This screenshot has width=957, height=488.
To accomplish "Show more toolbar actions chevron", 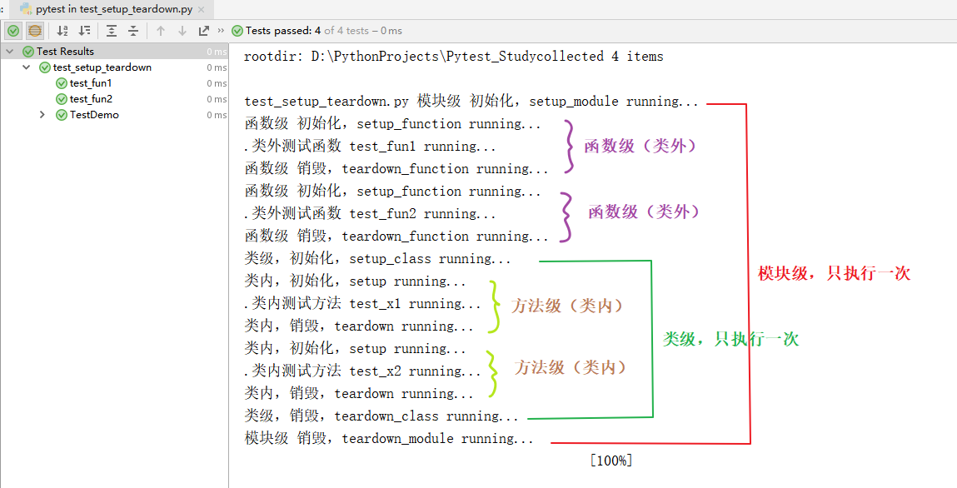I will point(221,31).
